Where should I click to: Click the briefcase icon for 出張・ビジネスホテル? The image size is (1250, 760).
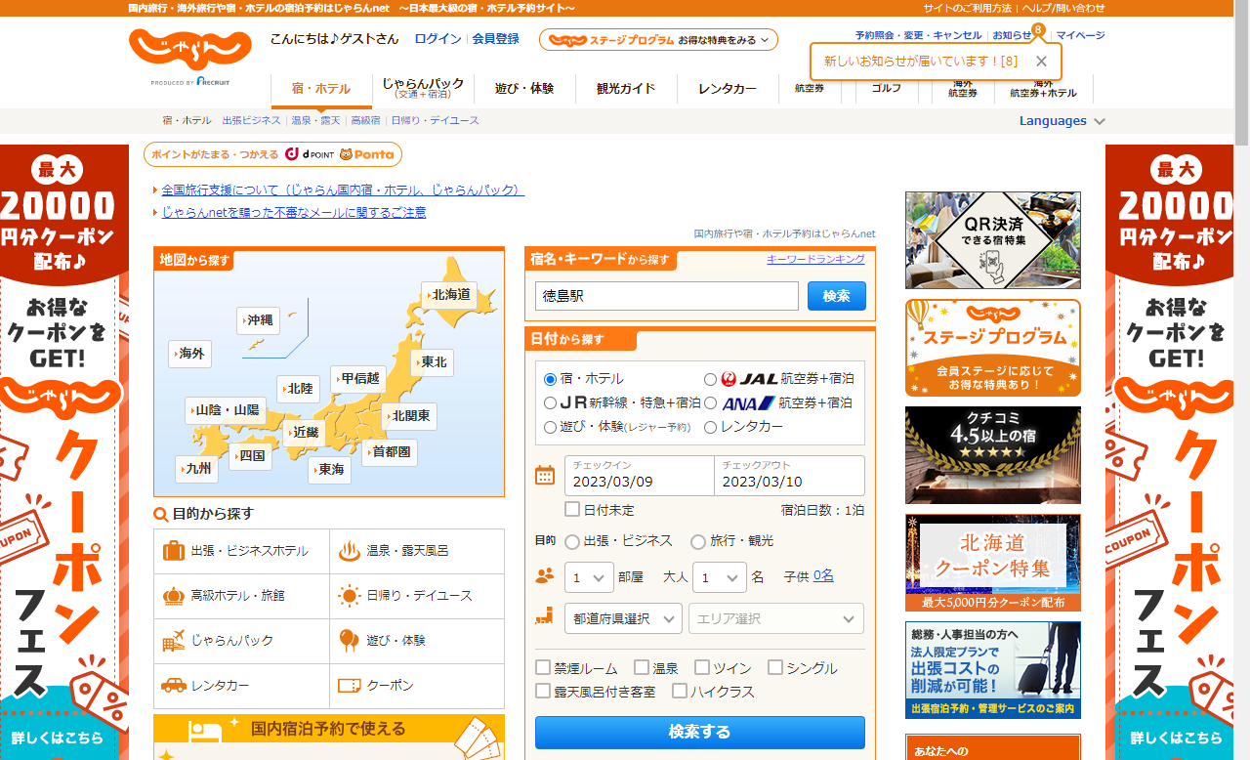click(x=174, y=551)
